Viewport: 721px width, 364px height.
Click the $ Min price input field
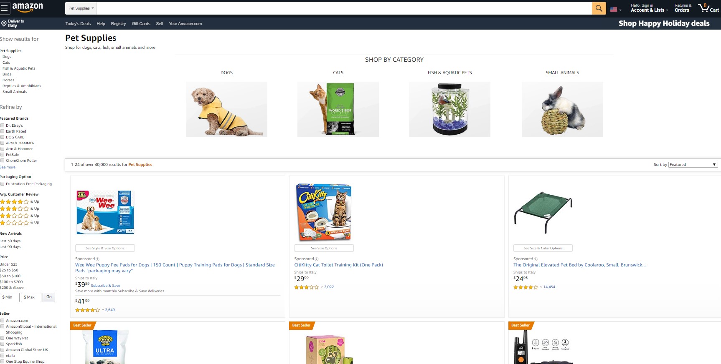coord(10,297)
